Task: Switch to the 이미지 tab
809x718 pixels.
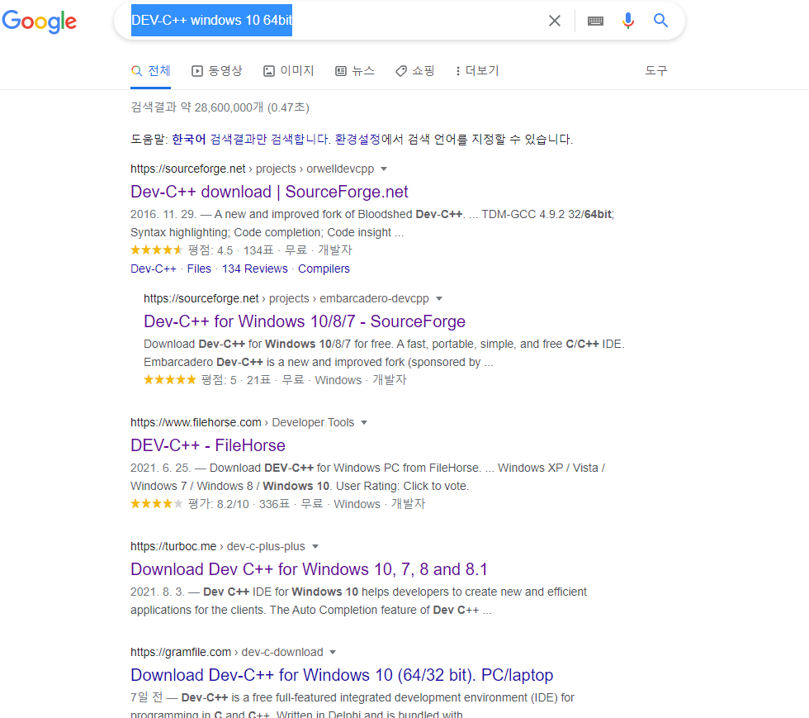Action: (x=289, y=71)
